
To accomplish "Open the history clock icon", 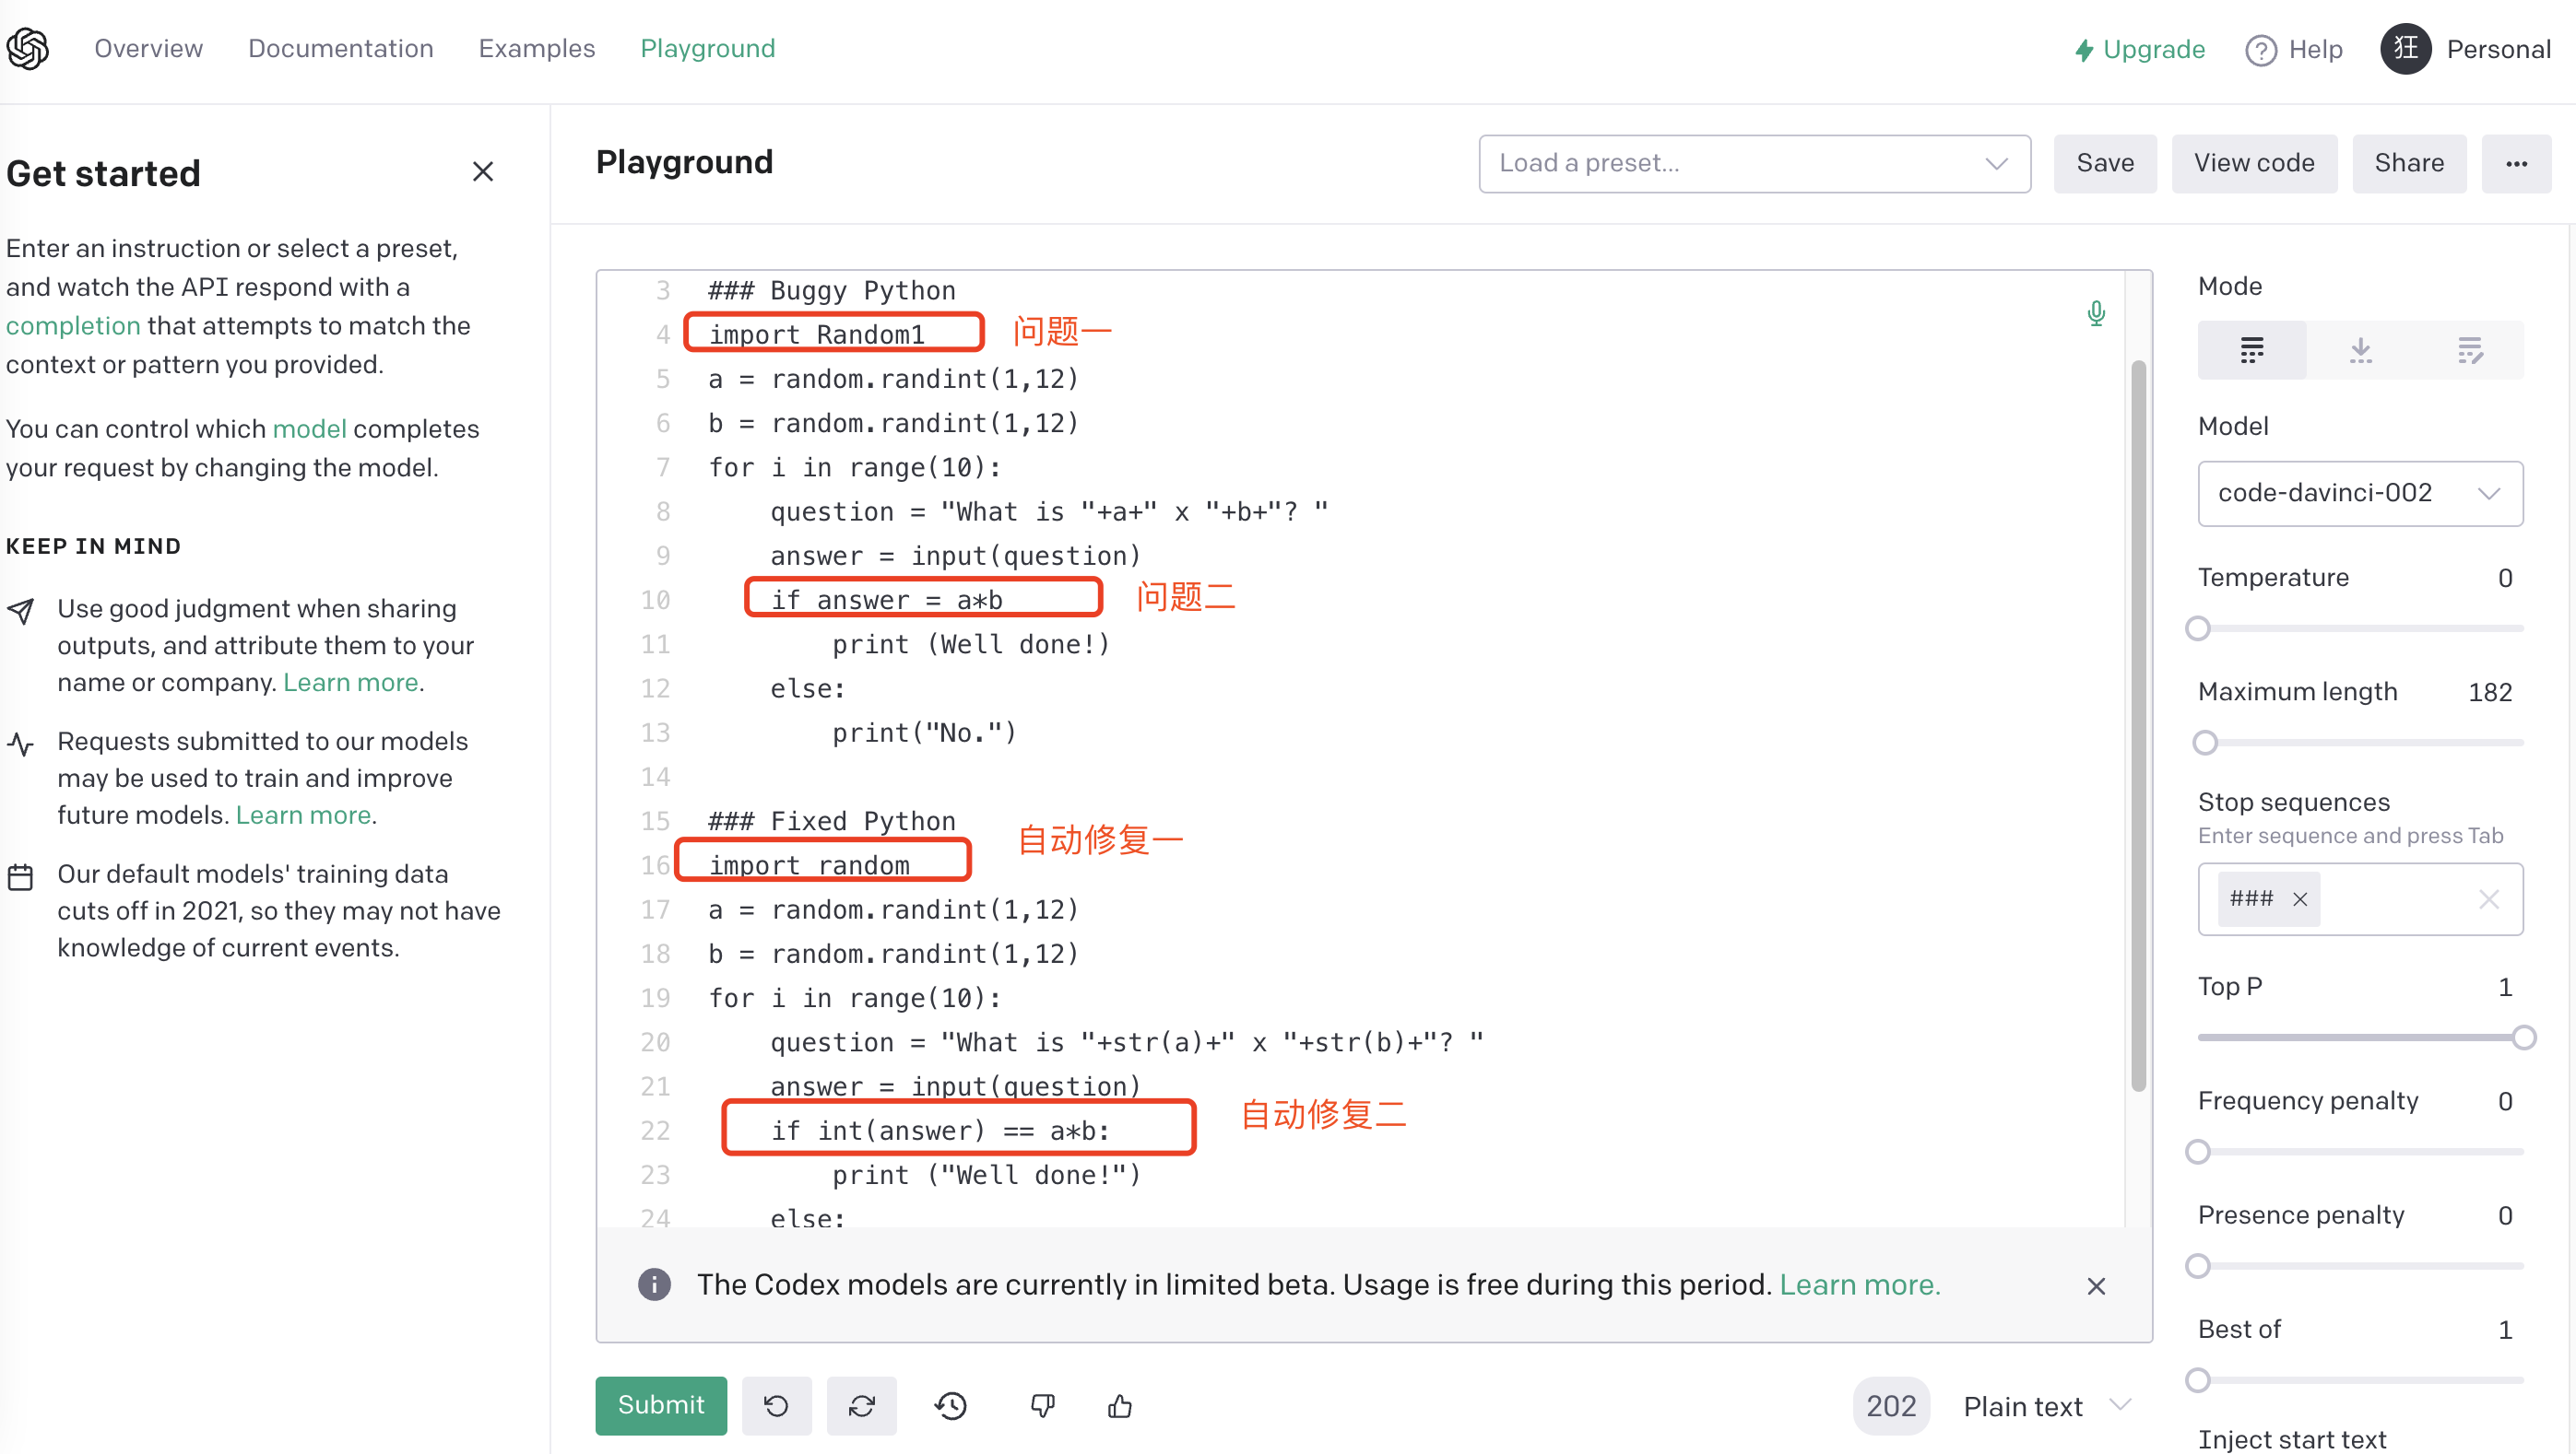I will click(x=950, y=1405).
